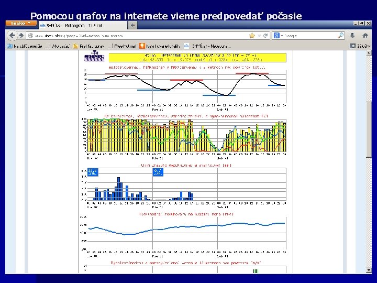The width and height of the screenshot is (377, 283).
Task: Click inside the Google search box
Action: [311, 36]
